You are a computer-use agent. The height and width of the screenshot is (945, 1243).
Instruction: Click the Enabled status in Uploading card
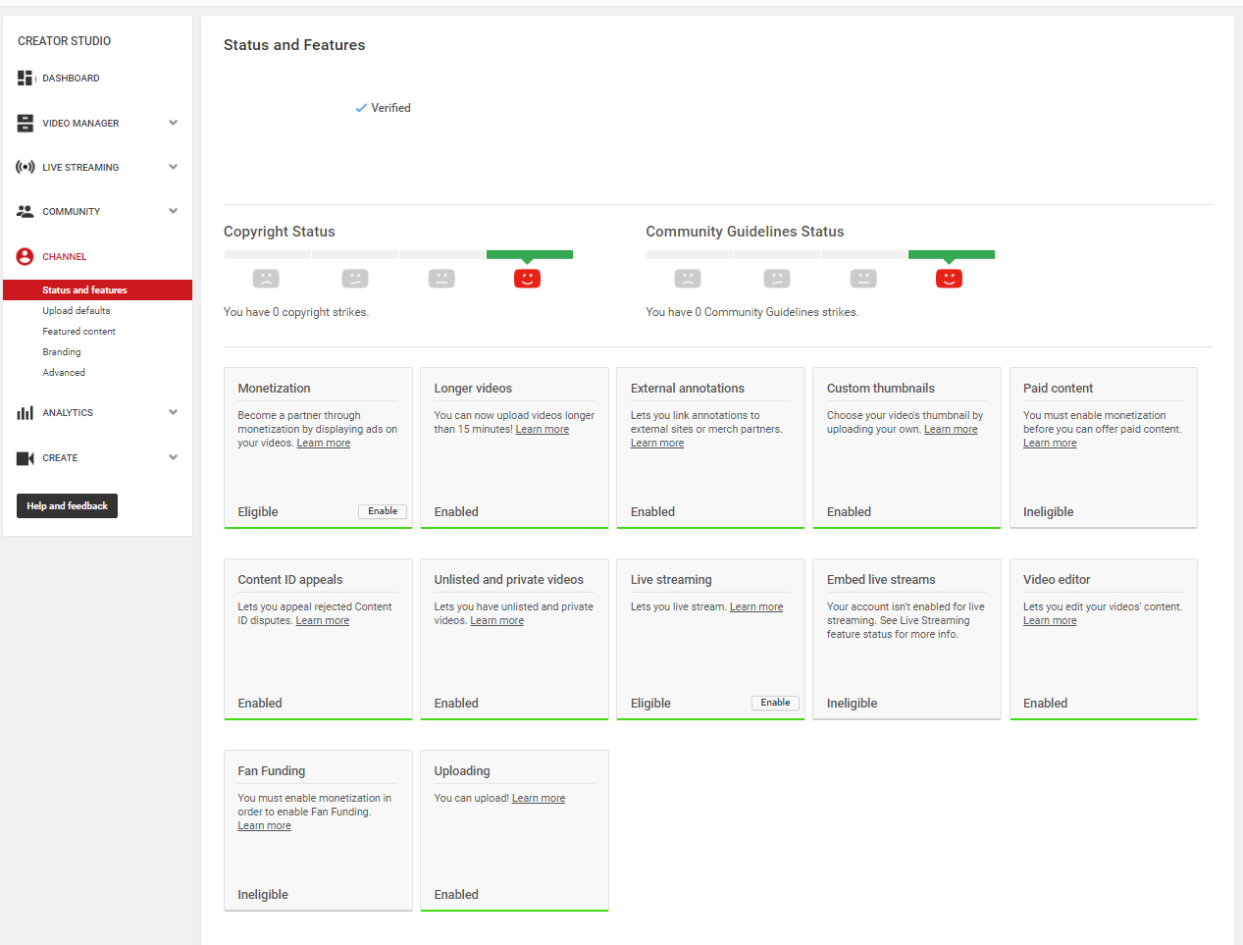(456, 895)
